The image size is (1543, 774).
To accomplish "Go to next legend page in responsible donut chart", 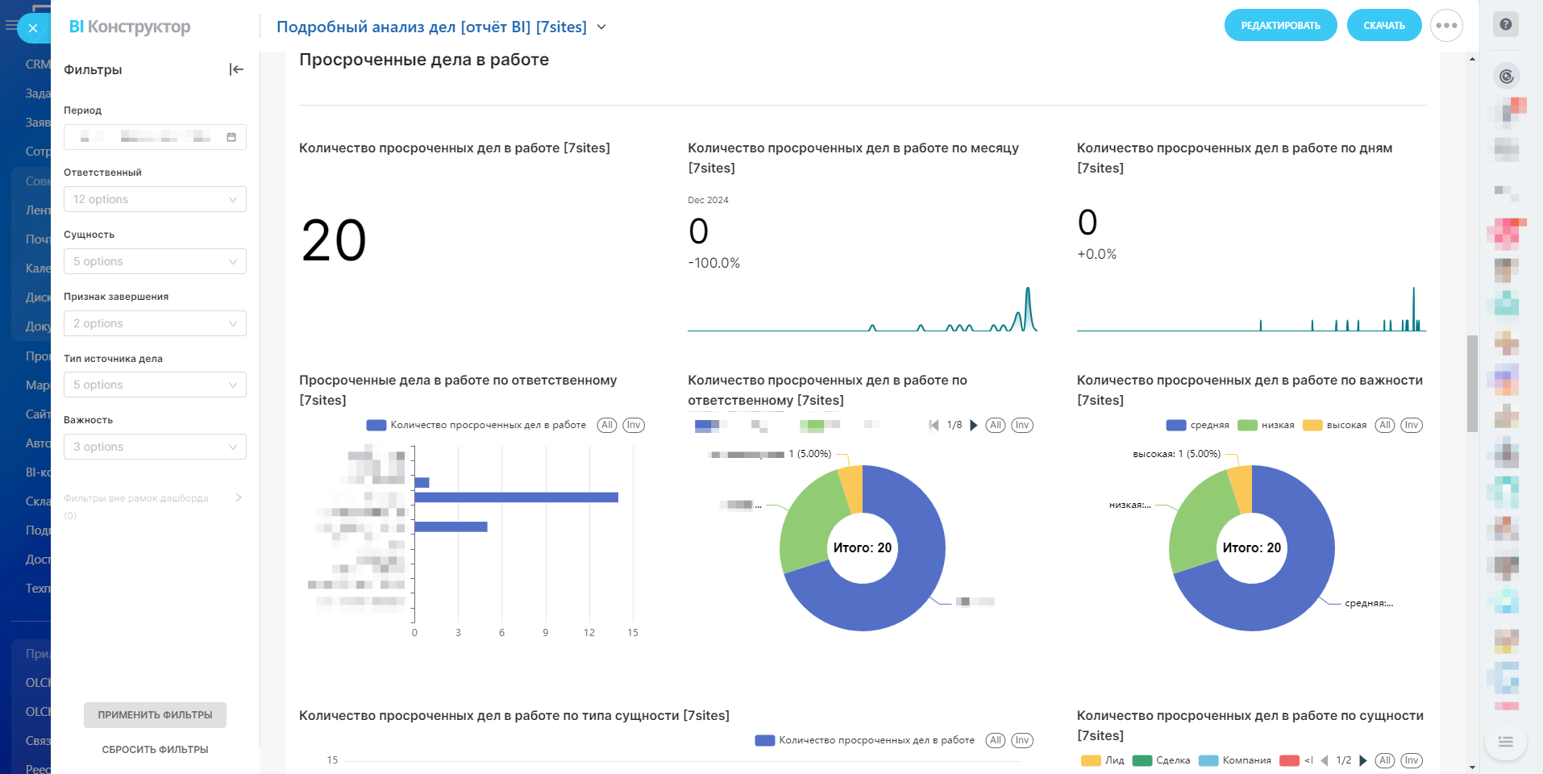I will (x=974, y=425).
